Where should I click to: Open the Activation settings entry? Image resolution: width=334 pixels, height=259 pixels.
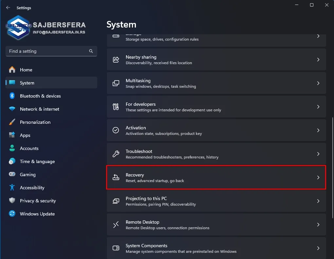tap(216, 130)
